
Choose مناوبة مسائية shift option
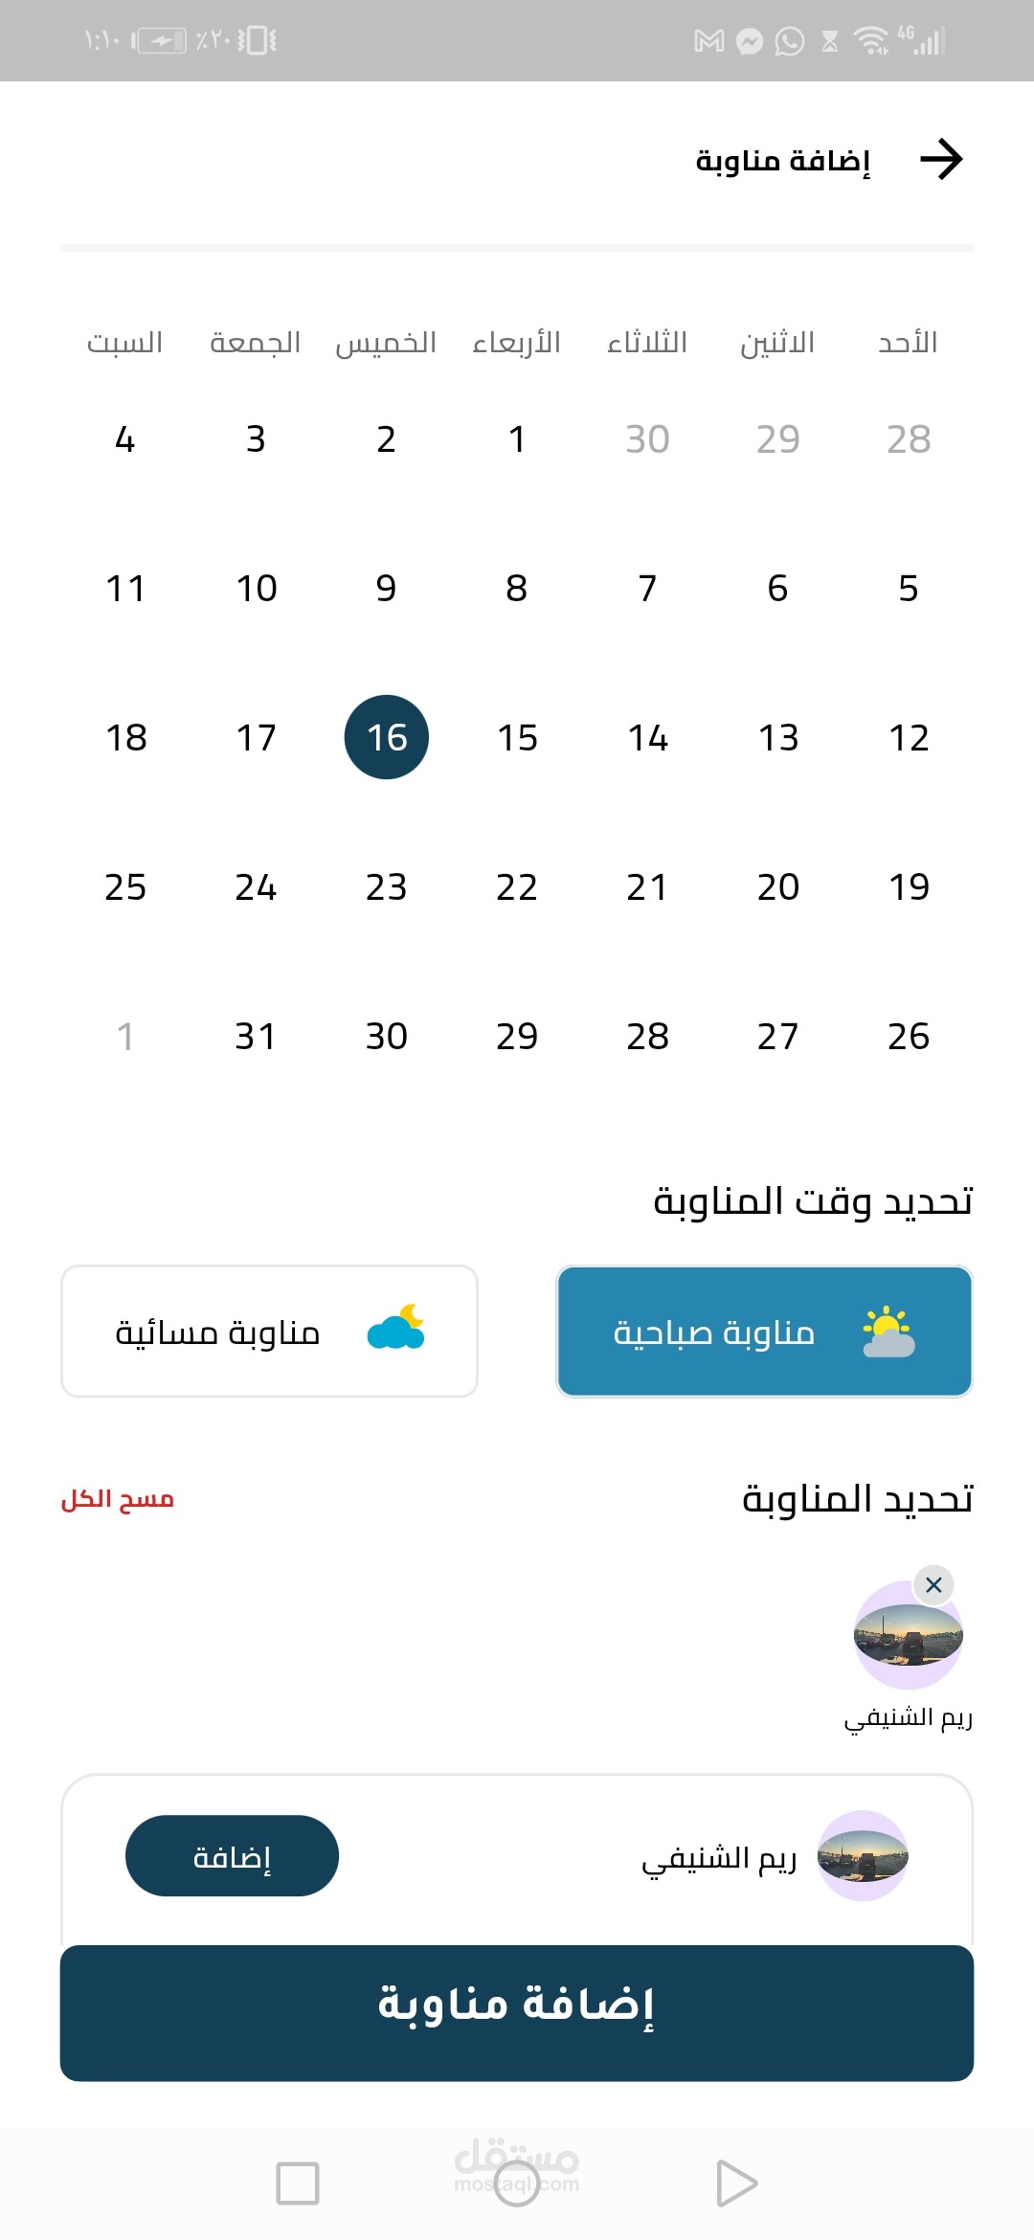click(269, 1332)
